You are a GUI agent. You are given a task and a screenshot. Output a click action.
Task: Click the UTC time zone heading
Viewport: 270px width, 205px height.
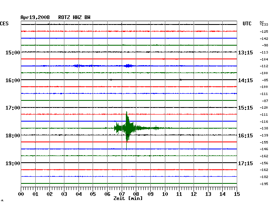point(247,24)
